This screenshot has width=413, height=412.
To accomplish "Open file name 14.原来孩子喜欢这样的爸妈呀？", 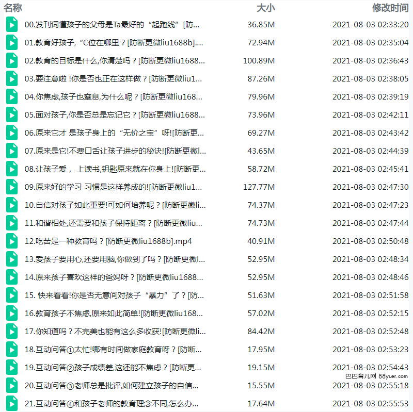I will [114, 277].
